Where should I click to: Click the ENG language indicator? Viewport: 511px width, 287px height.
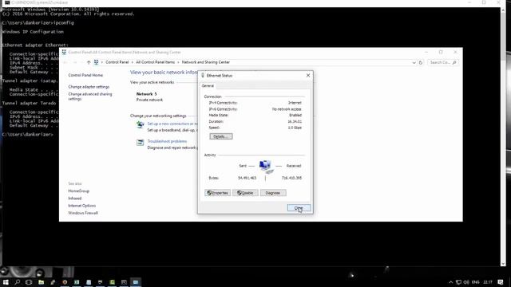coord(476,282)
